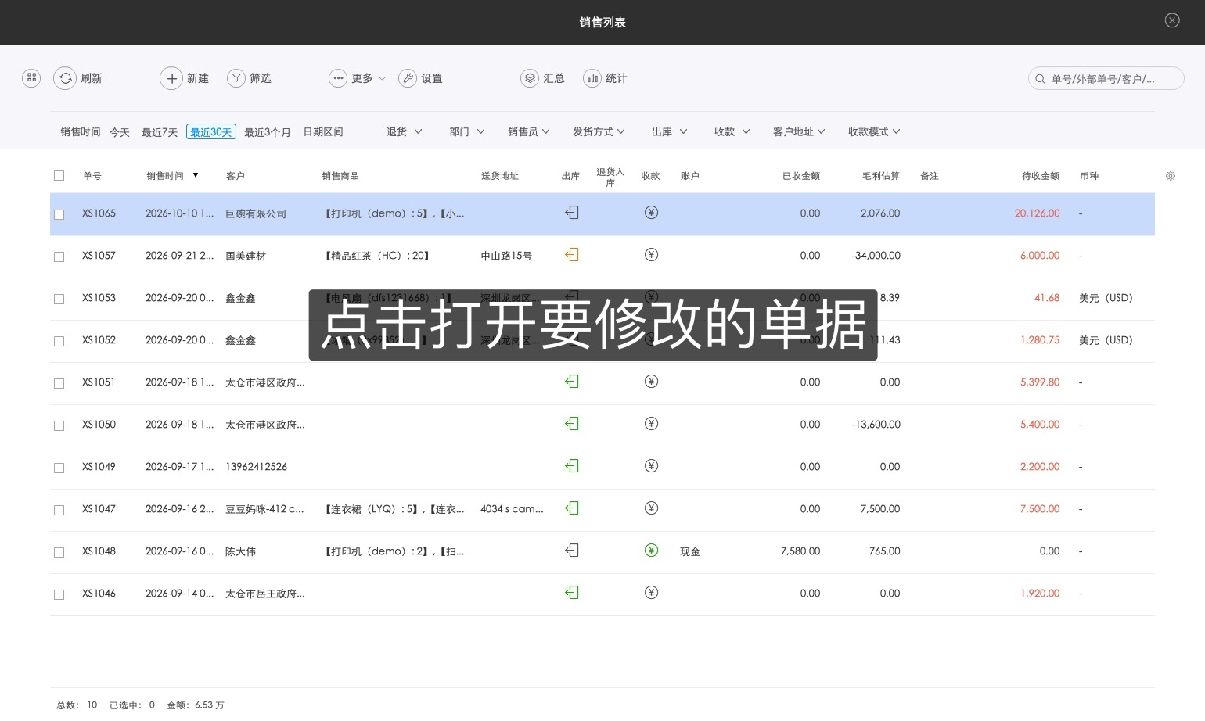Open the 发货方式 filter dropdown
1205x721 pixels.
(x=599, y=131)
